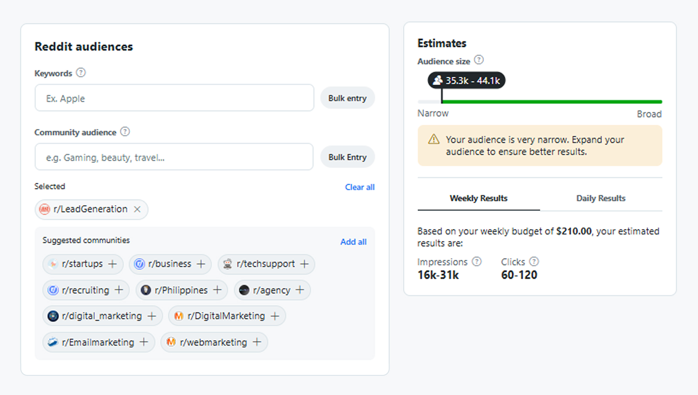Click the 16k-31k impressions value
This screenshot has height=395, width=698.
pos(438,275)
